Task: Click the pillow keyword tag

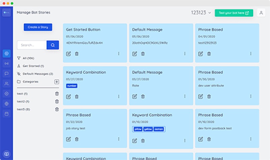Action: click(138, 129)
